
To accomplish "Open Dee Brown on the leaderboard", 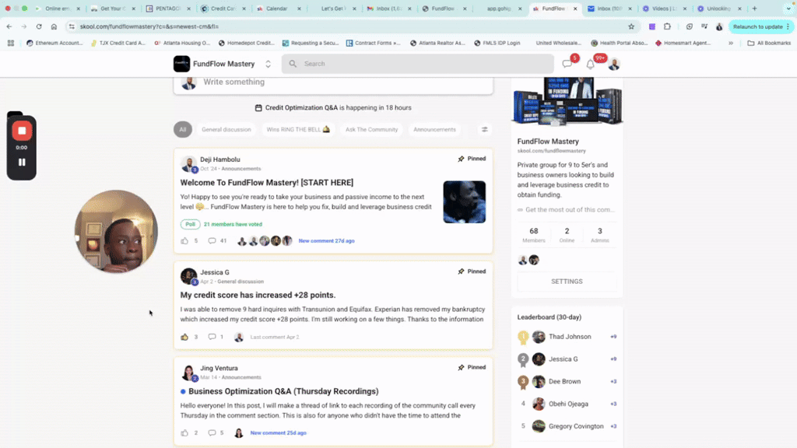I will coord(565,381).
